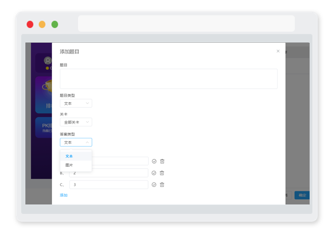Click answer B input field

point(109,173)
